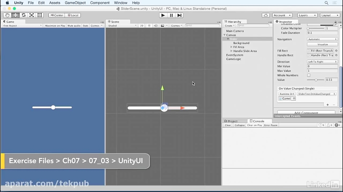Click slider handle in Game view

tap(53, 107)
